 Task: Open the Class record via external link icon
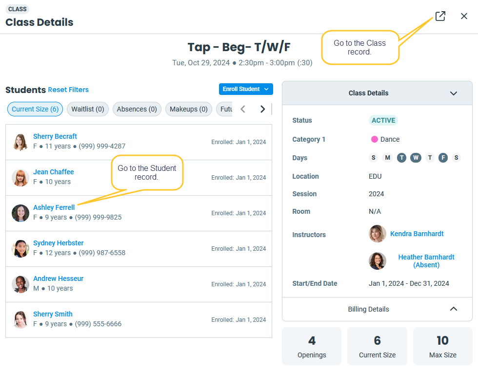(x=440, y=16)
